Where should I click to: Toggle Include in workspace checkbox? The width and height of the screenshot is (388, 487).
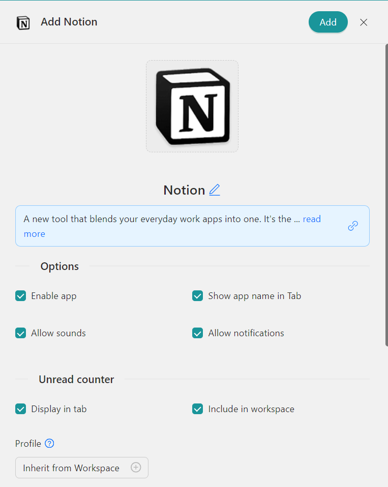[x=198, y=409]
